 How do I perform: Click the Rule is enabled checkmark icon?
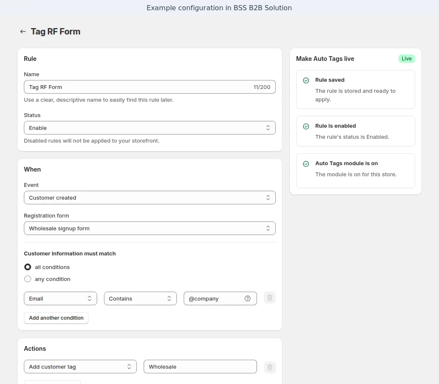tap(306, 126)
